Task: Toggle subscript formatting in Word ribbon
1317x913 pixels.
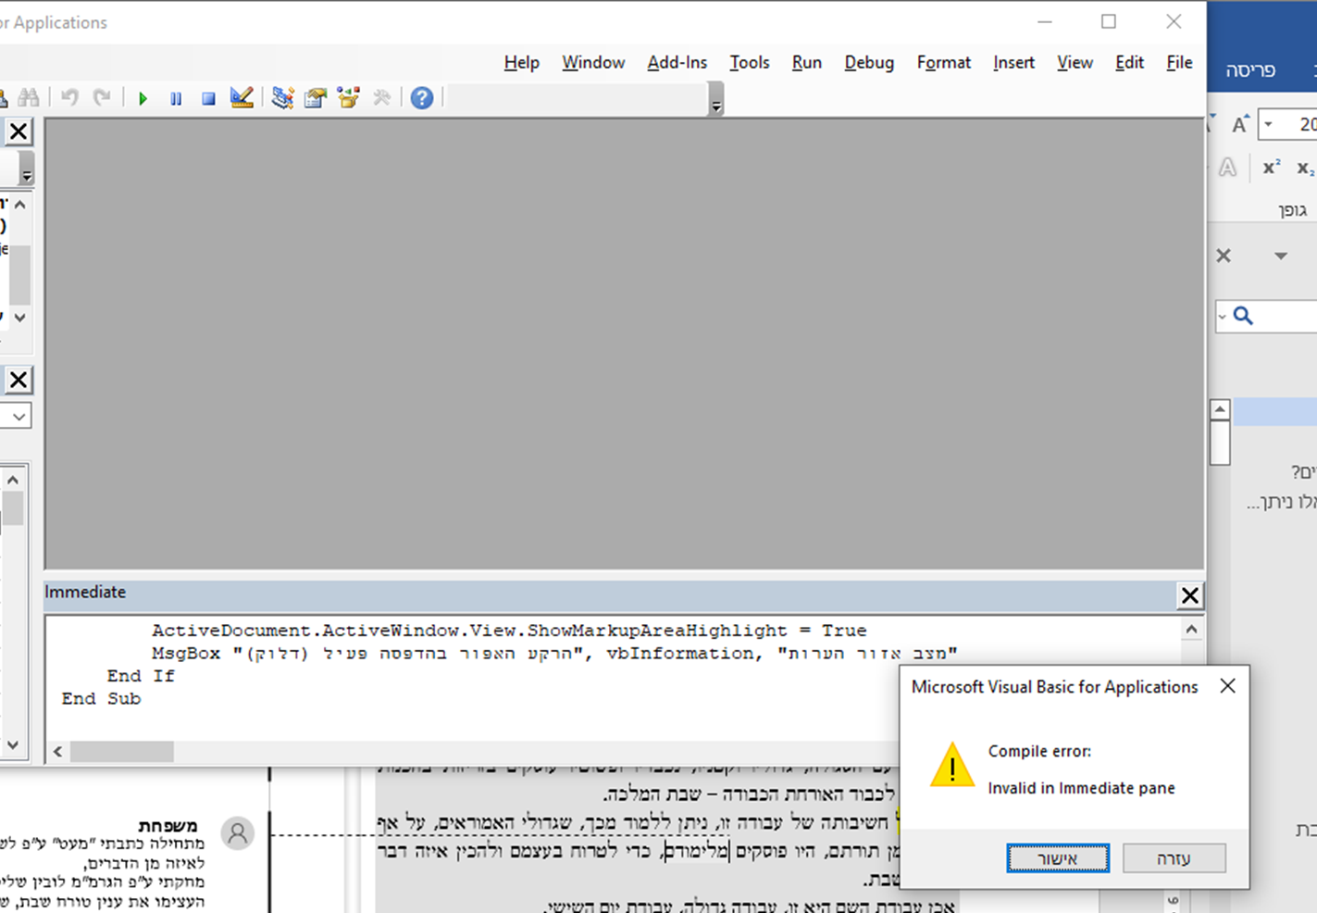Action: point(1305,168)
